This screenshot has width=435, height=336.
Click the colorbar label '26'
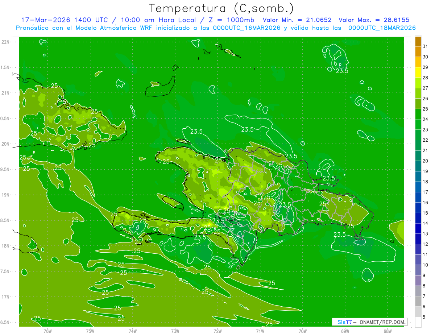[x=426, y=99]
